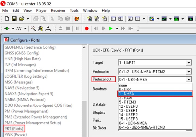Open the dropdown arrow beside Open folder
Viewport: 196px width, 137px height.
[28, 19]
